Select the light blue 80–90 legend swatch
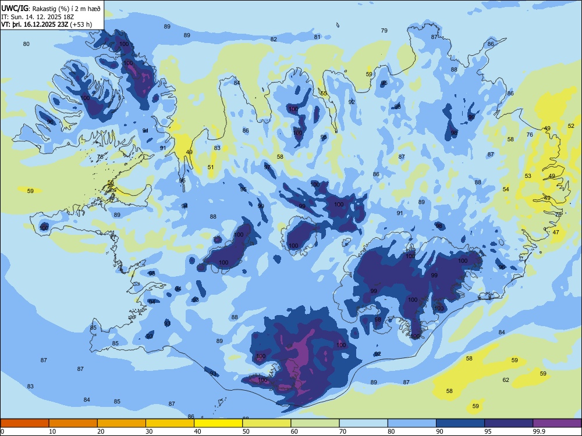The height and width of the screenshot is (436, 582). click(412, 423)
